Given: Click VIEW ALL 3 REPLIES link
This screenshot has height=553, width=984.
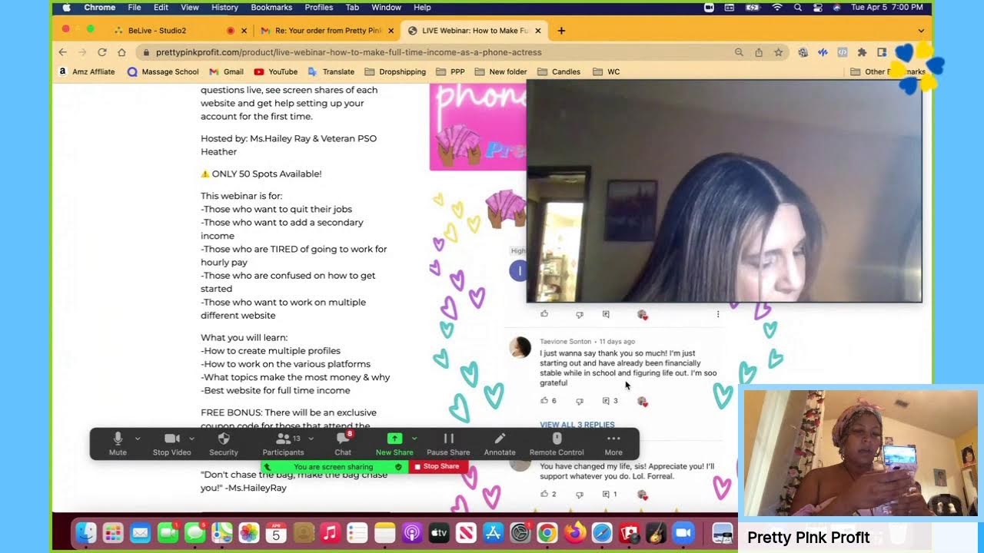Looking at the screenshot, I should coord(577,425).
